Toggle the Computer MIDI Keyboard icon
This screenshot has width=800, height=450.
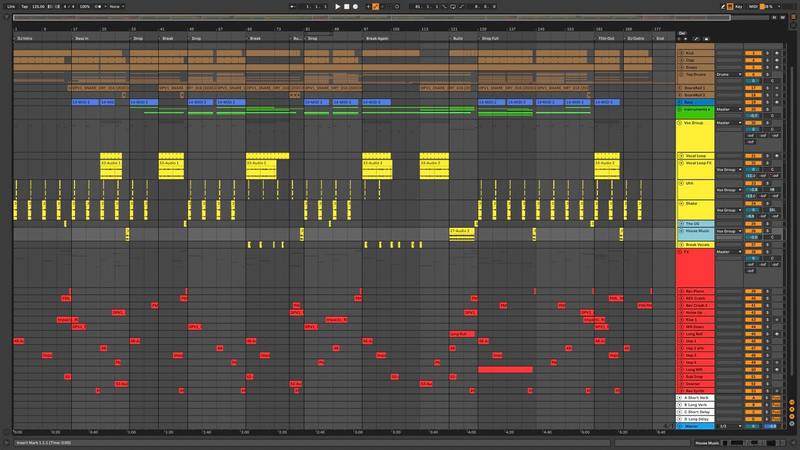pos(729,6)
